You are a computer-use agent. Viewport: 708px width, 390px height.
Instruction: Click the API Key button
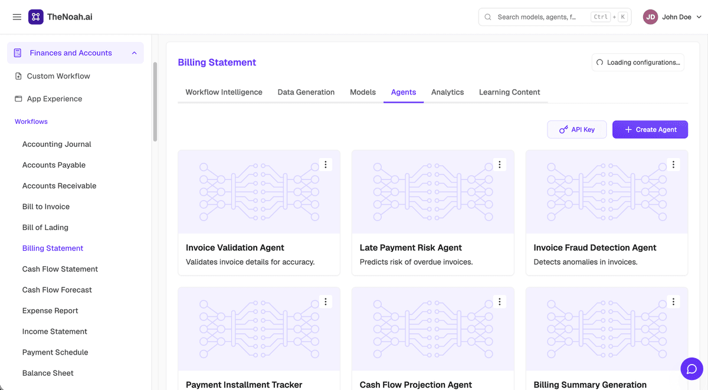tap(577, 130)
